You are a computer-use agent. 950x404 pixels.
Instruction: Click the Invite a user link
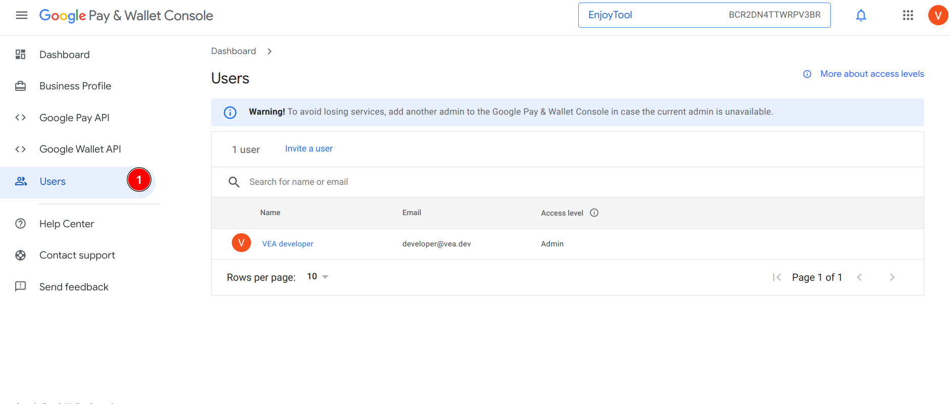pyautogui.click(x=309, y=148)
